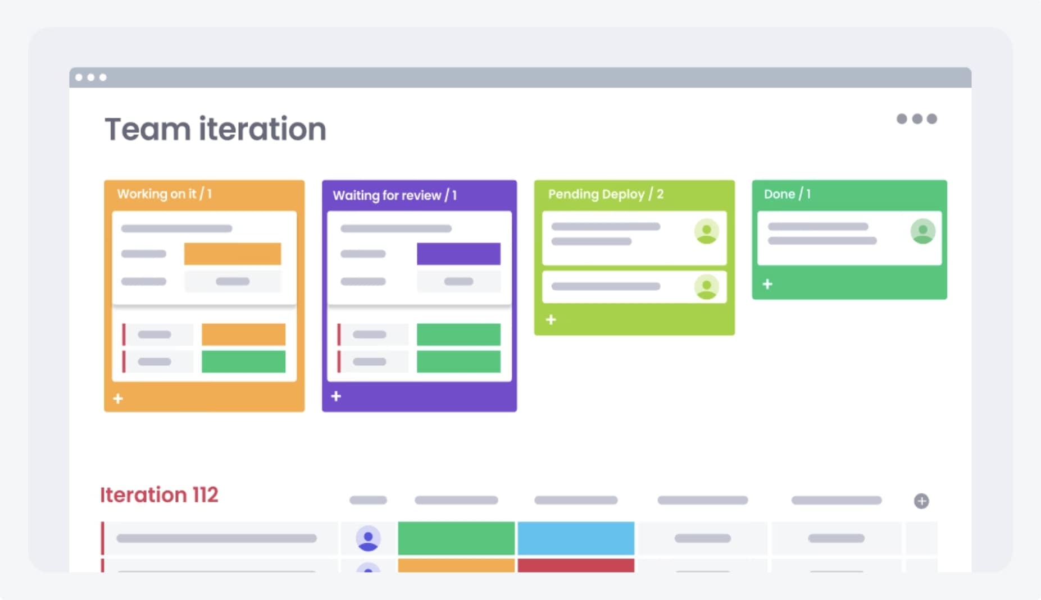Select the Team iteration title

point(215,129)
